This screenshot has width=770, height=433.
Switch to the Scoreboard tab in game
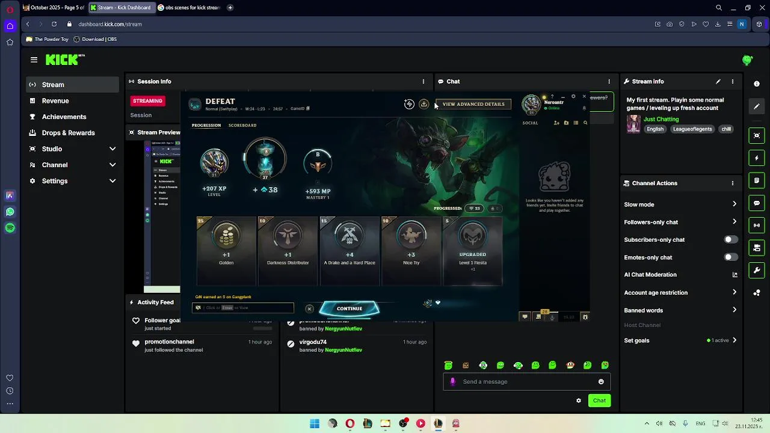coord(242,125)
